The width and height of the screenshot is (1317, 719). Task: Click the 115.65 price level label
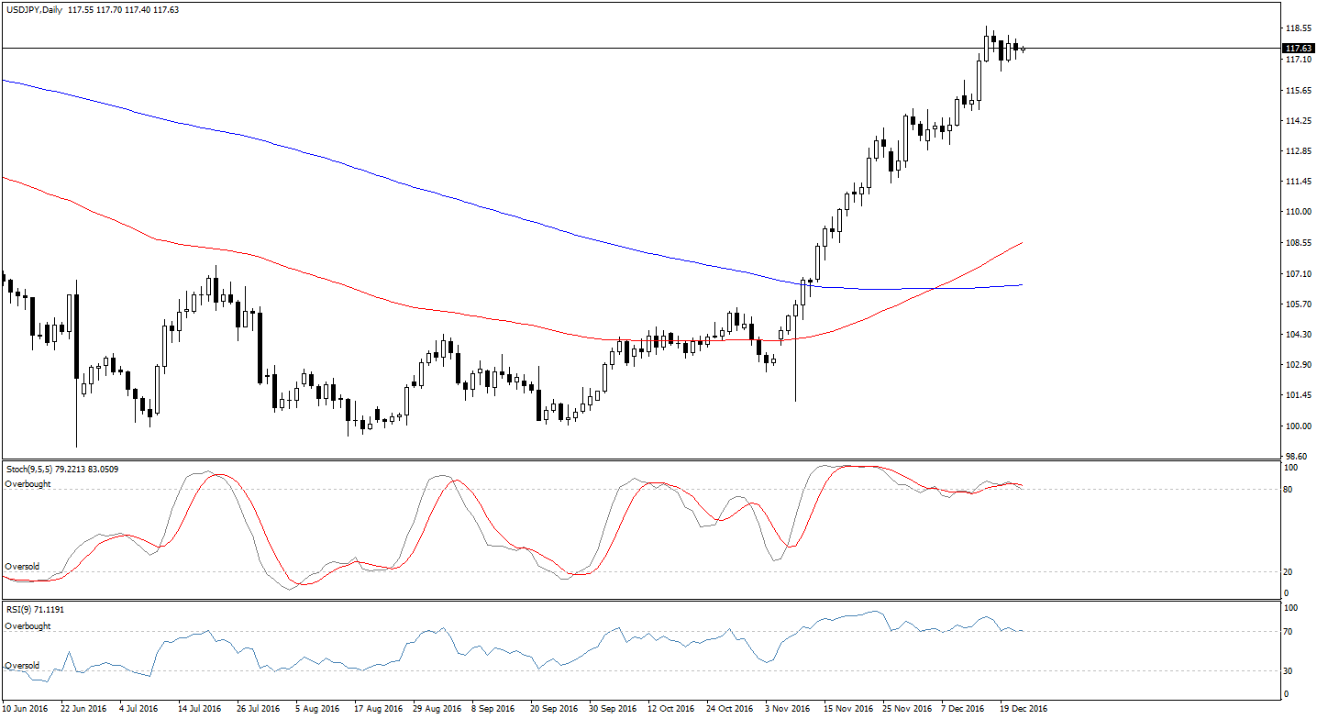(1297, 90)
